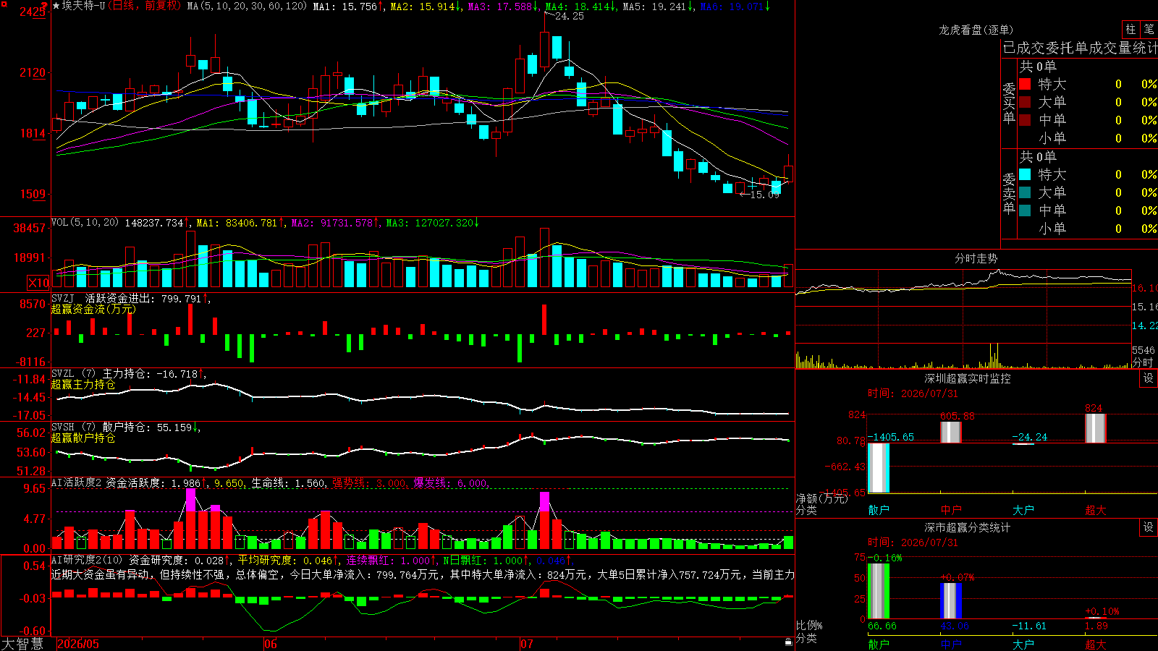Viewport: 1158px width, 651px height.
Task: Click the 超赢散户持仓 indicator title
Action: 83,438
